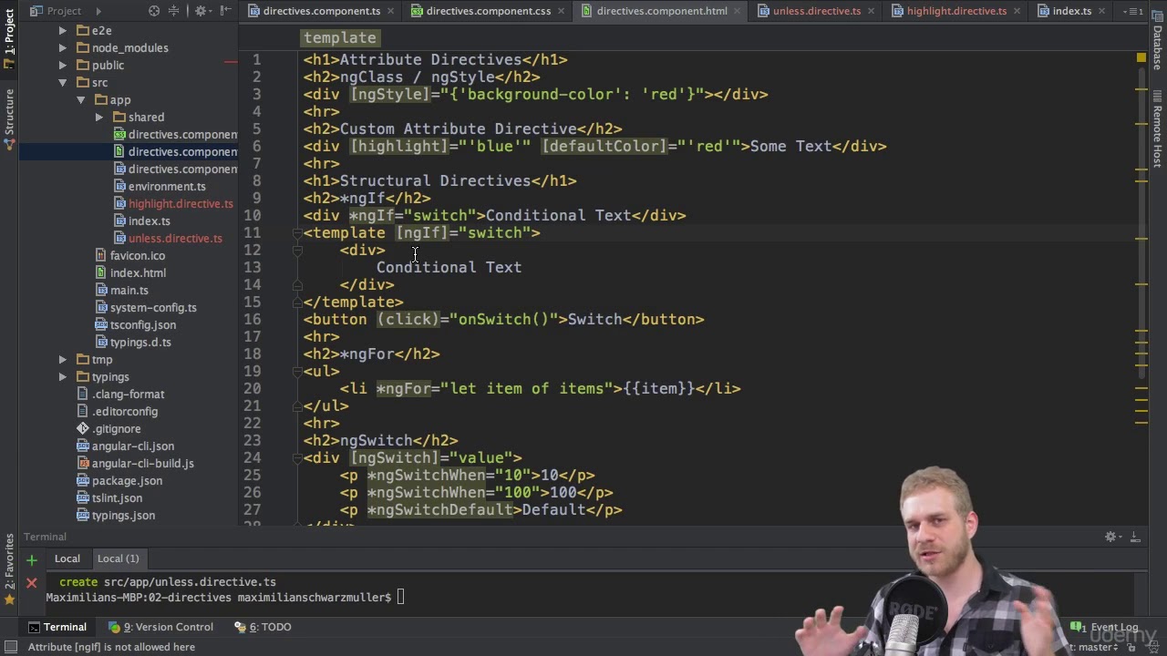Fold the ul block at line 19
The height and width of the screenshot is (656, 1167).
coord(297,372)
